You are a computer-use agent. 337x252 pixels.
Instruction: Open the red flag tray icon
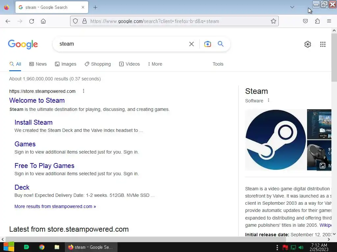pyautogui.click(x=285, y=247)
